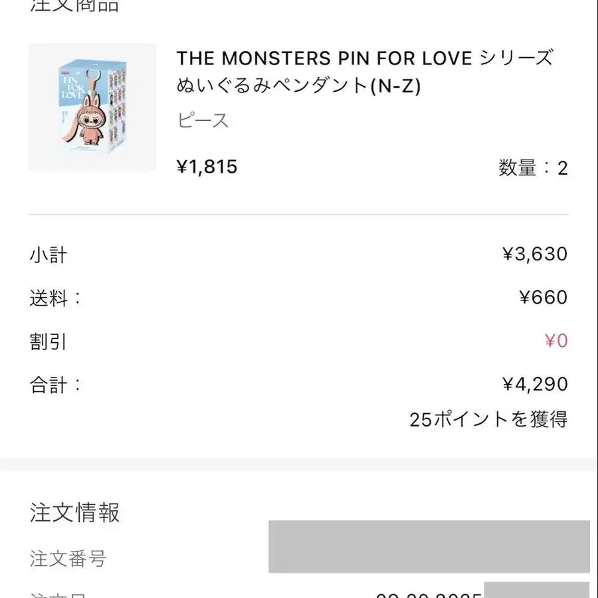Tap the ¥4,290 total amount
Viewport: 598px width, 598px height.
535,384
